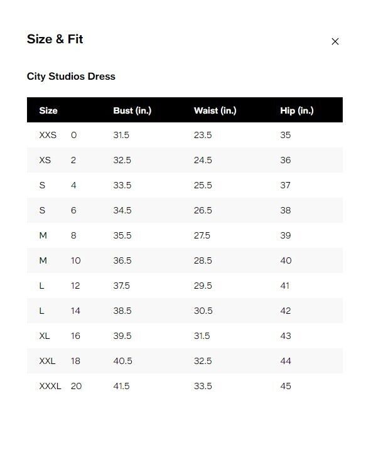Click the 45 hip measurement cell

tap(286, 386)
